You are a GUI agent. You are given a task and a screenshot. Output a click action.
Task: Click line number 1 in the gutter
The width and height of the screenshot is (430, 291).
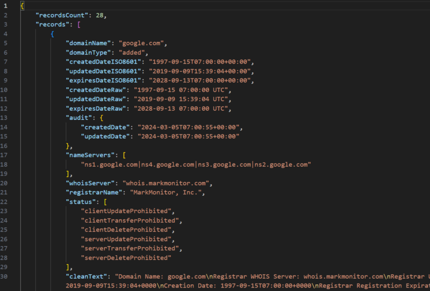6,6
